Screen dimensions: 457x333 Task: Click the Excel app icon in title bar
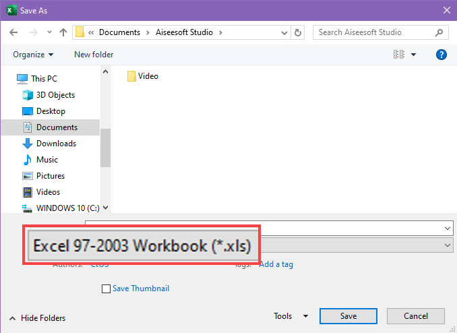(11, 11)
